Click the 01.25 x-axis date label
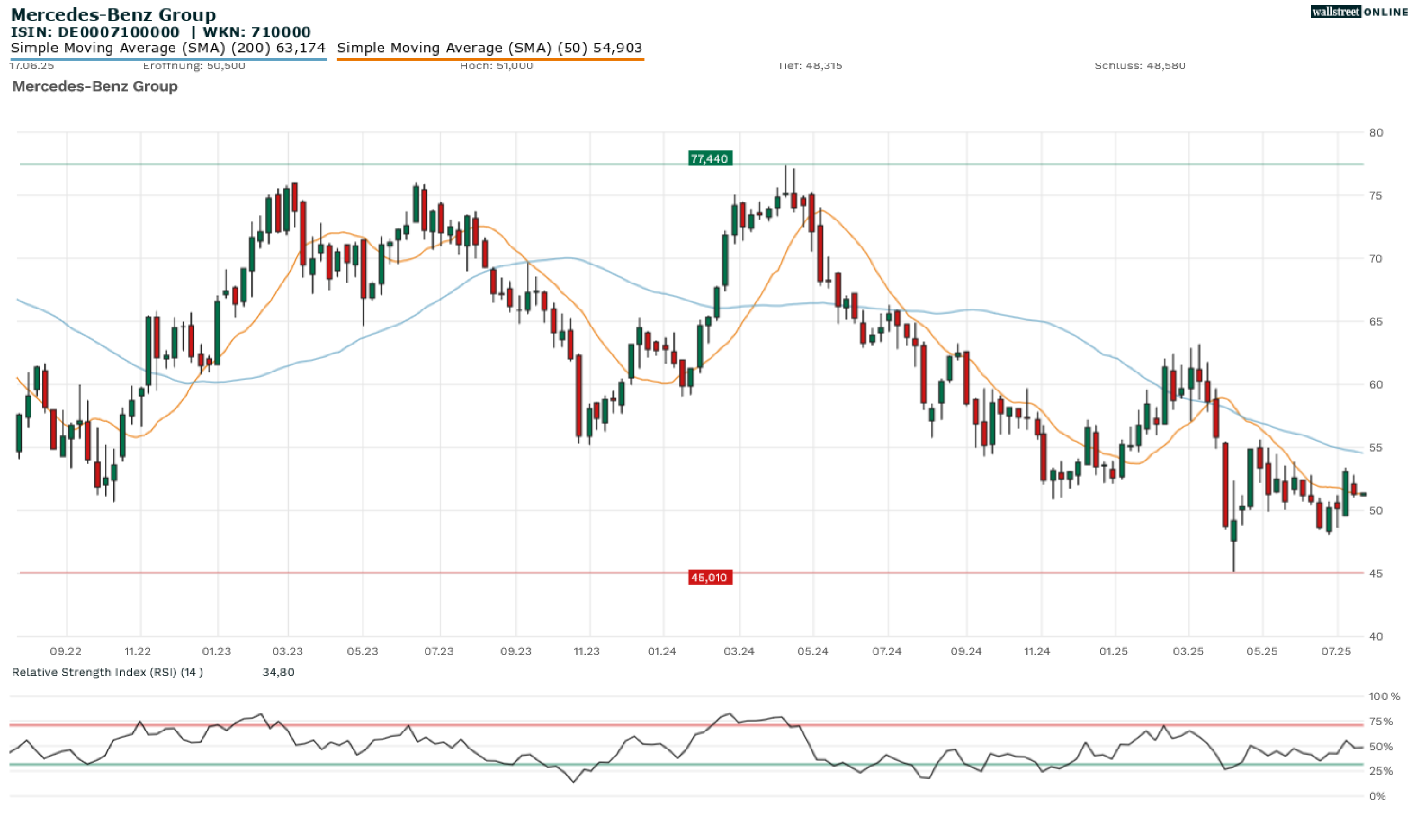This screenshot has height=825, width=1416. tap(1114, 651)
